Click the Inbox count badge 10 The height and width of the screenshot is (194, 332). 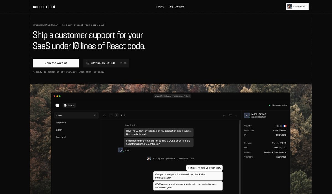95,115
